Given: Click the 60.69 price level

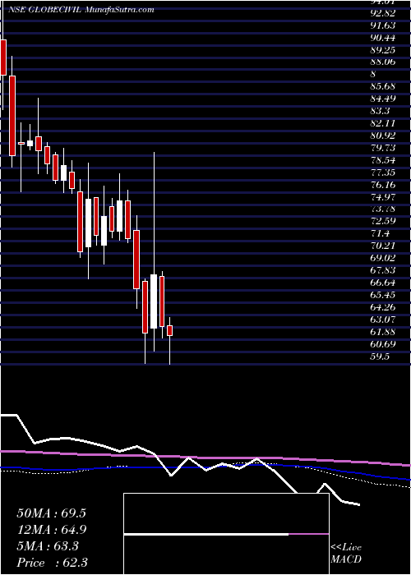Looking at the screenshot, I should [x=383, y=344].
